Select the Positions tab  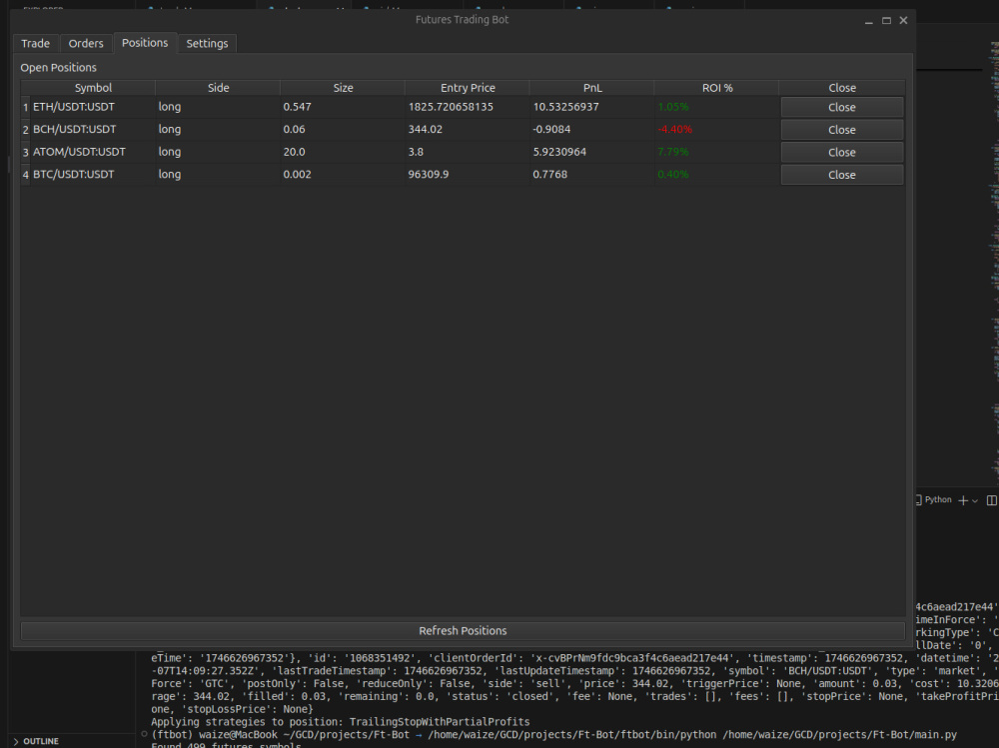[145, 43]
